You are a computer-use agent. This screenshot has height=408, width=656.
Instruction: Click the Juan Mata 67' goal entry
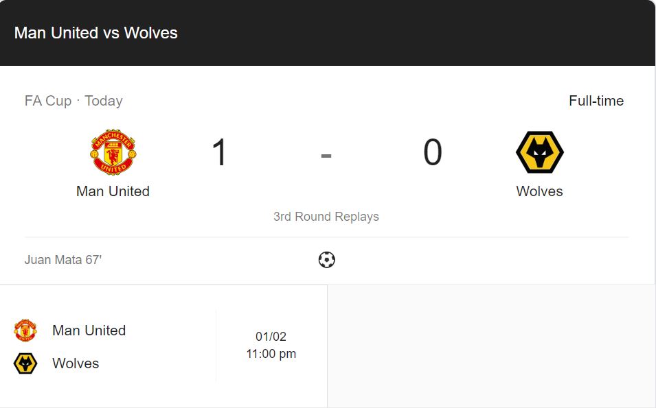point(63,260)
